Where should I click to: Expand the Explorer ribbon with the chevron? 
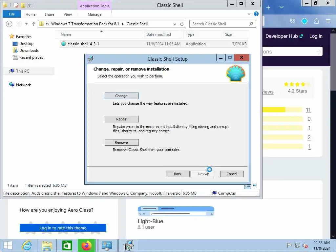point(249,14)
